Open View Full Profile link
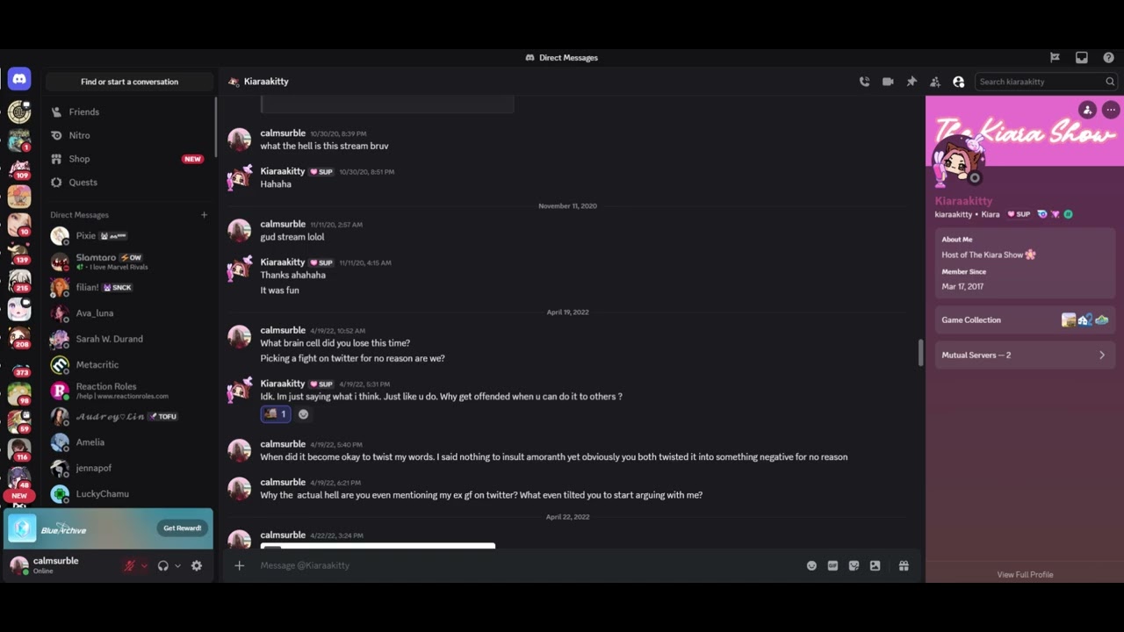Image resolution: width=1124 pixels, height=632 pixels. coord(1025,575)
